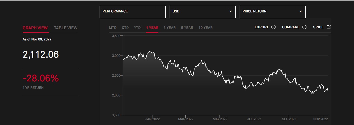Click the MAY 2022 axis label
The image size is (354, 125).
click(220, 119)
